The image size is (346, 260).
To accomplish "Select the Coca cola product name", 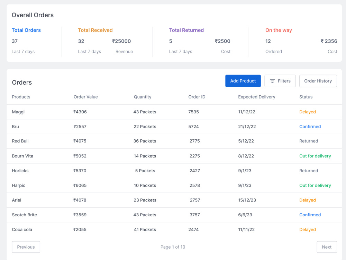I will click(22, 229).
